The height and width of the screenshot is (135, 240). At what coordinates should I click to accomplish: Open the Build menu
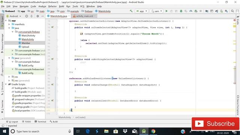coord(61,6)
